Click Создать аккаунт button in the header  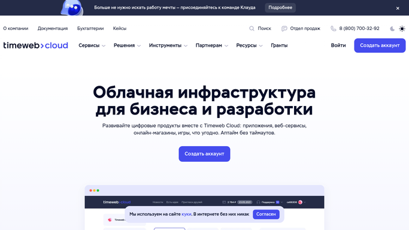pyautogui.click(x=380, y=46)
